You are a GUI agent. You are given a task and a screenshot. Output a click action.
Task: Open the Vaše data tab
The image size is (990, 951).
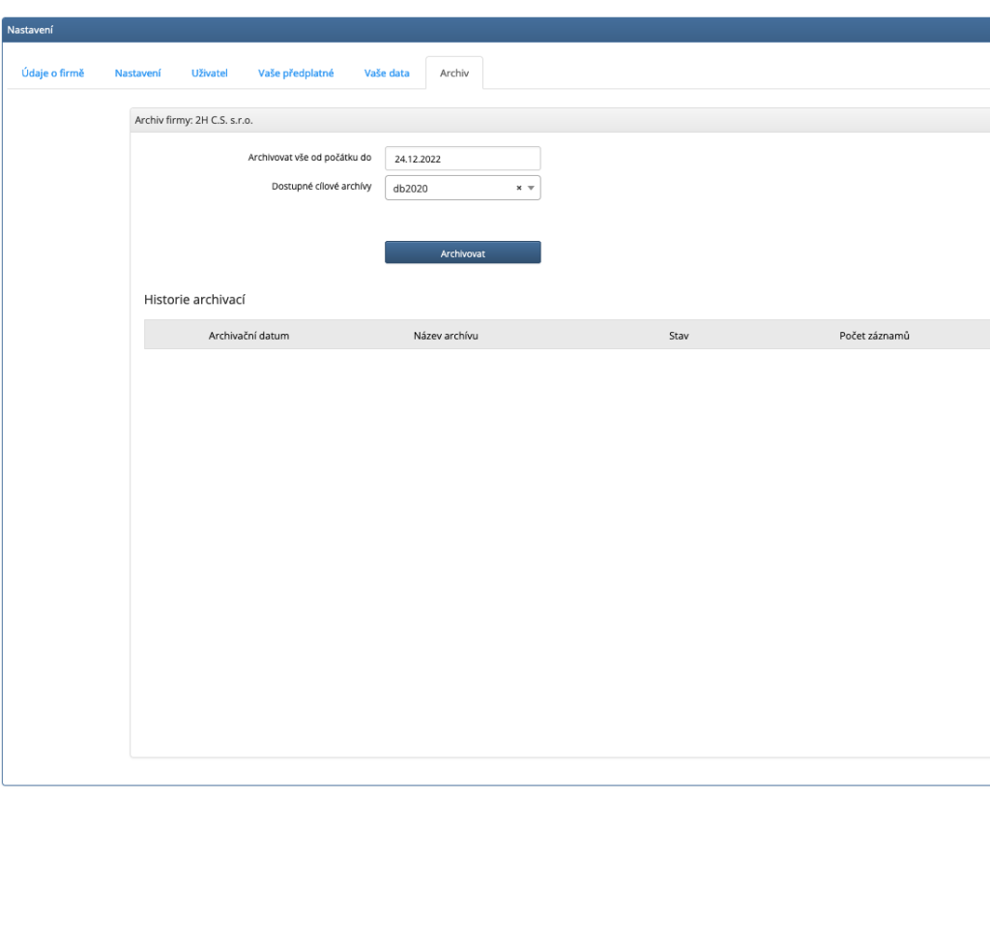(387, 74)
